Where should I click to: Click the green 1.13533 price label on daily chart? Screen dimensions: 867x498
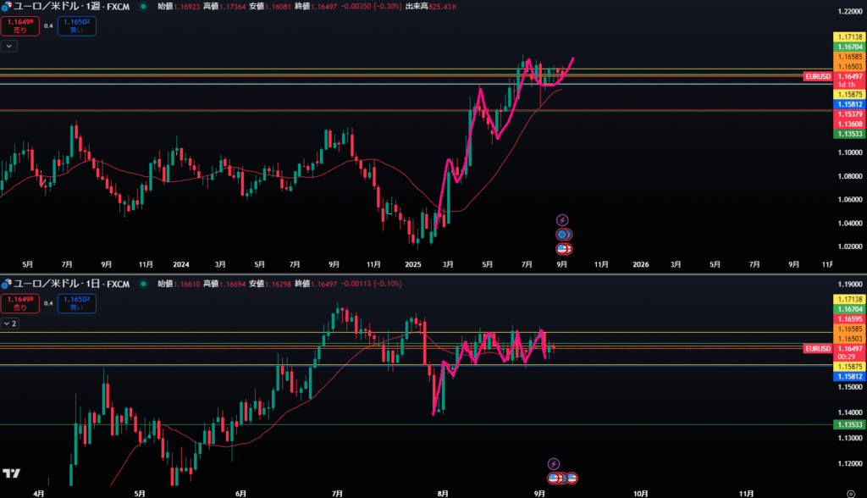coord(848,425)
